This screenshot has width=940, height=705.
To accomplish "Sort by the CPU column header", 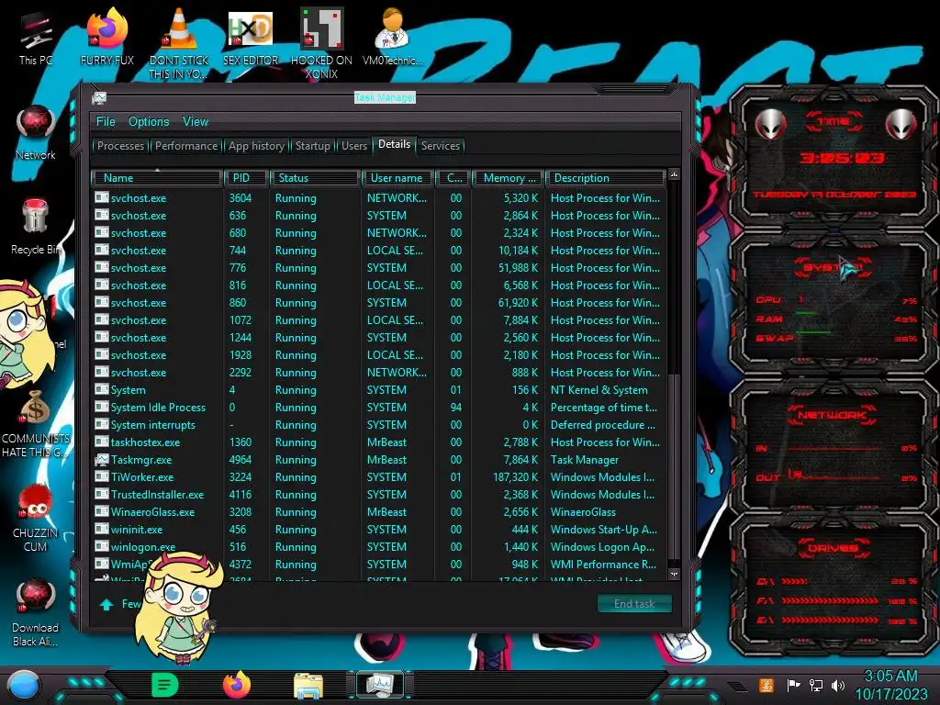I will [453, 178].
